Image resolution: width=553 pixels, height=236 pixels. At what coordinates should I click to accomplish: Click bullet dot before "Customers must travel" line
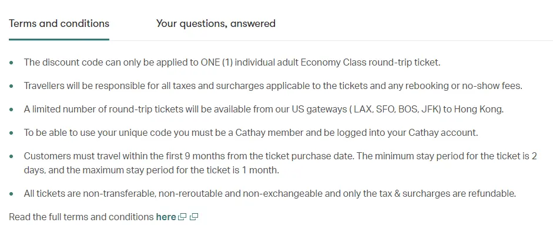point(12,156)
